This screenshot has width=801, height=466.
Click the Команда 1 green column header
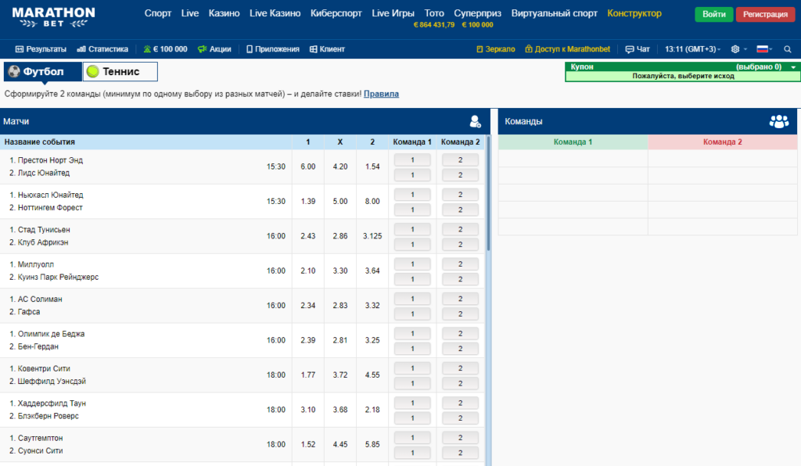tap(573, 142)
